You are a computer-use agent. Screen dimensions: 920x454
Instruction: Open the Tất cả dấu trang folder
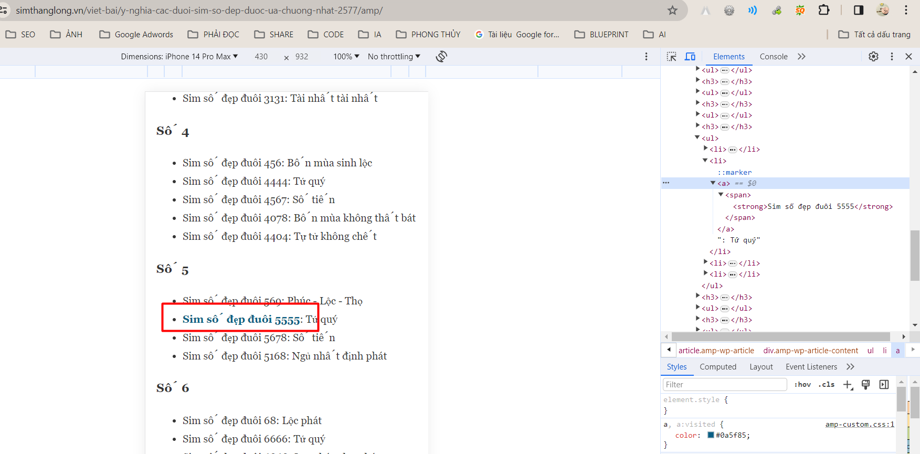click(x=874, y=34)
